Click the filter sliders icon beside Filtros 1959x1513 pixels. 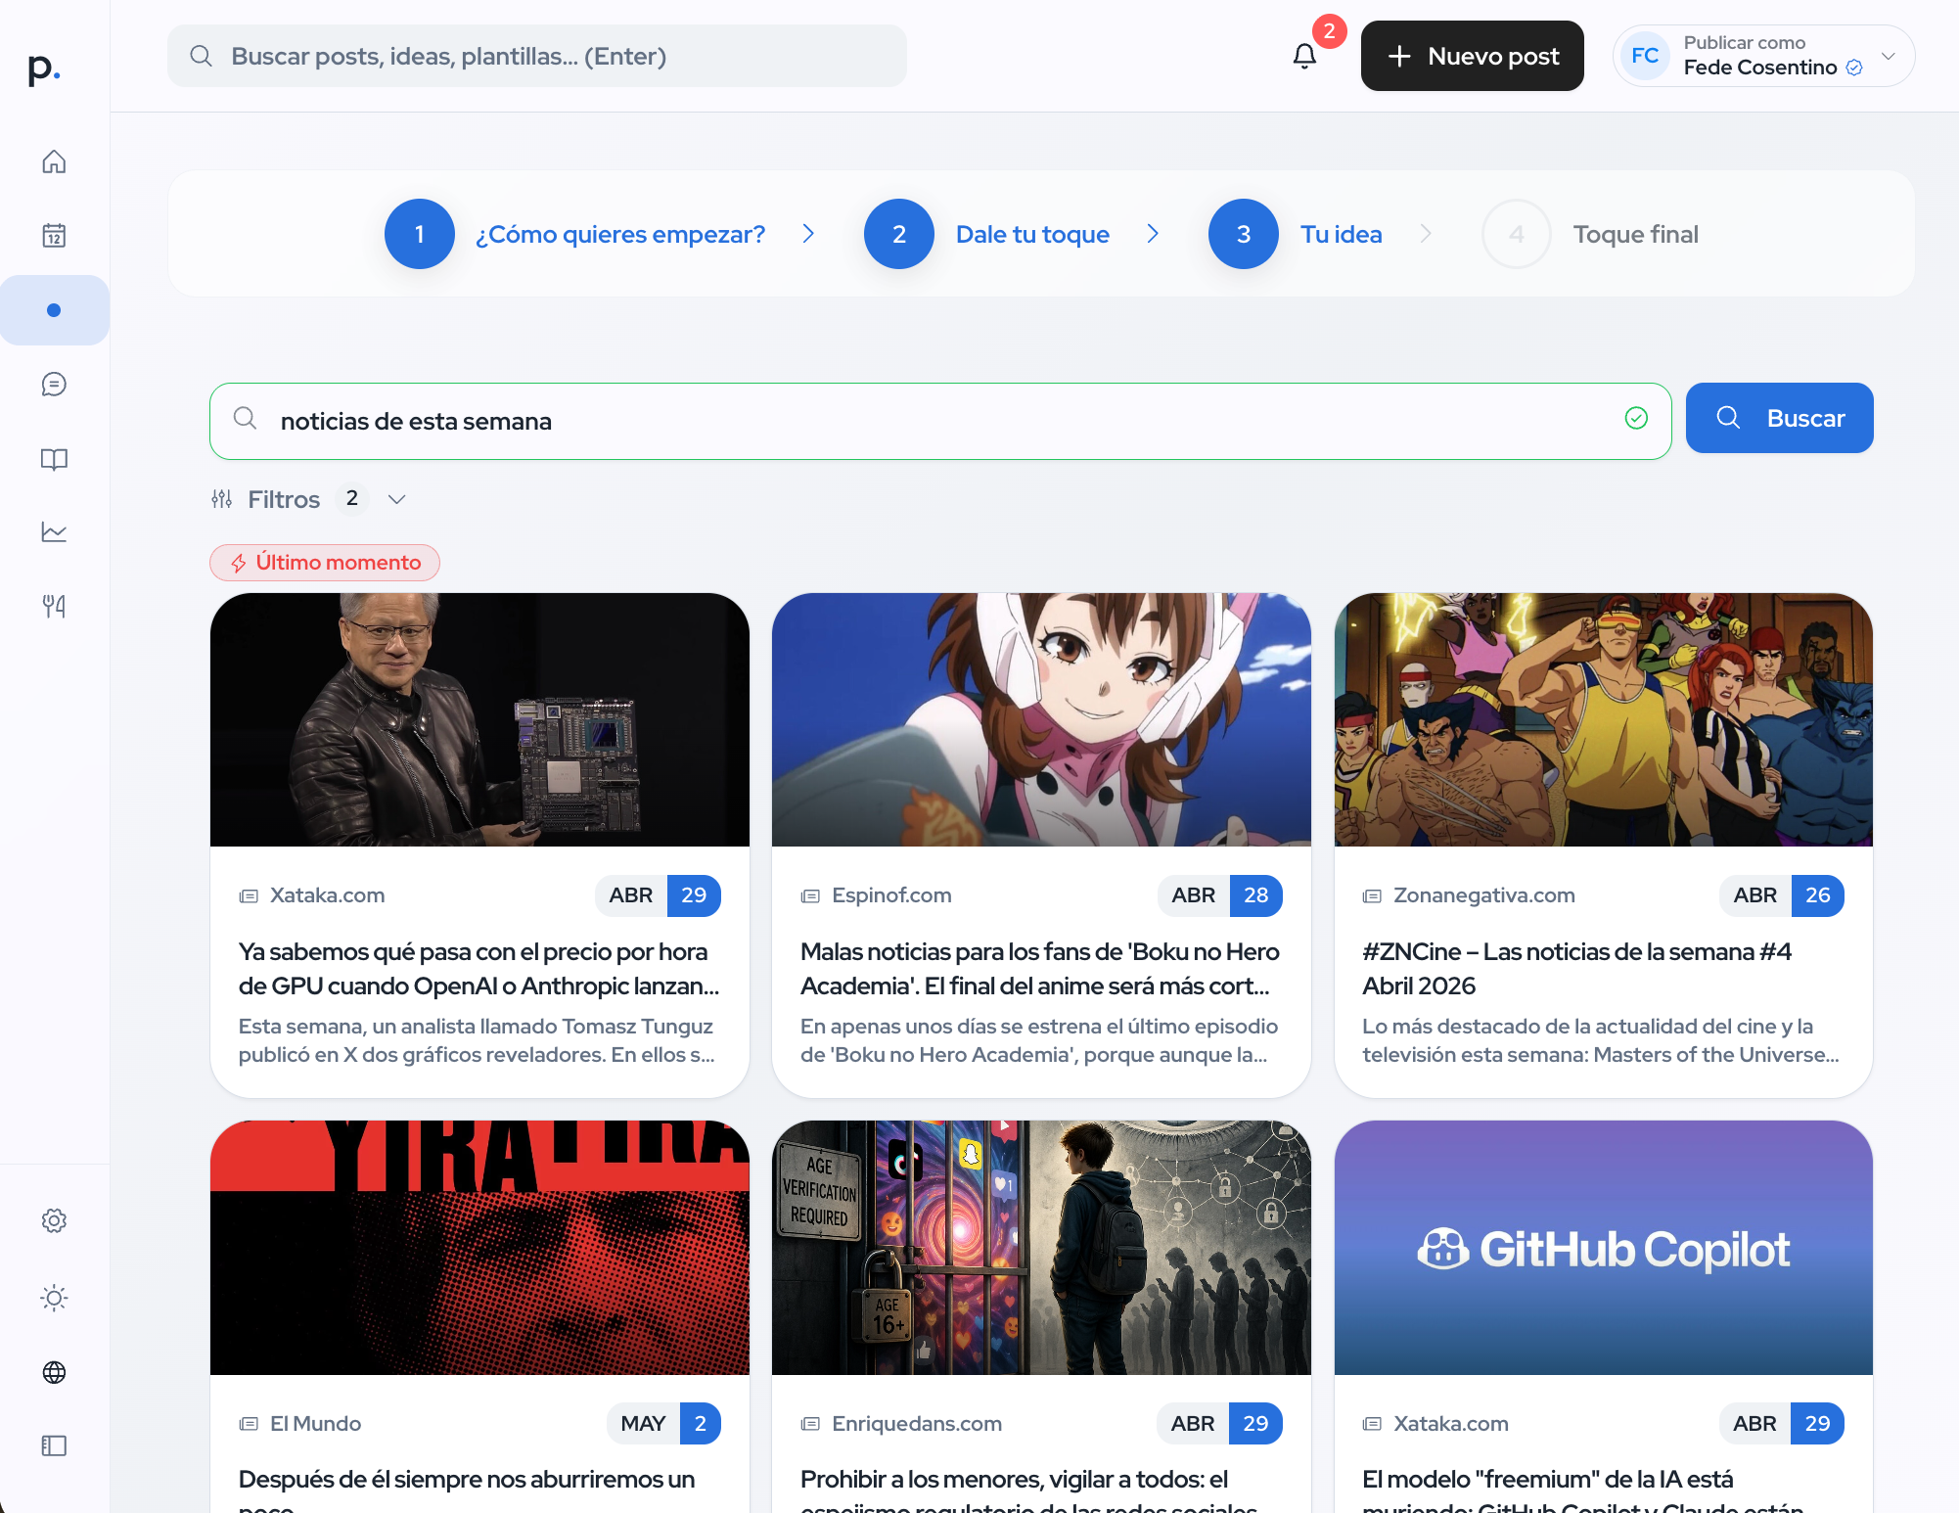point(222,499)
